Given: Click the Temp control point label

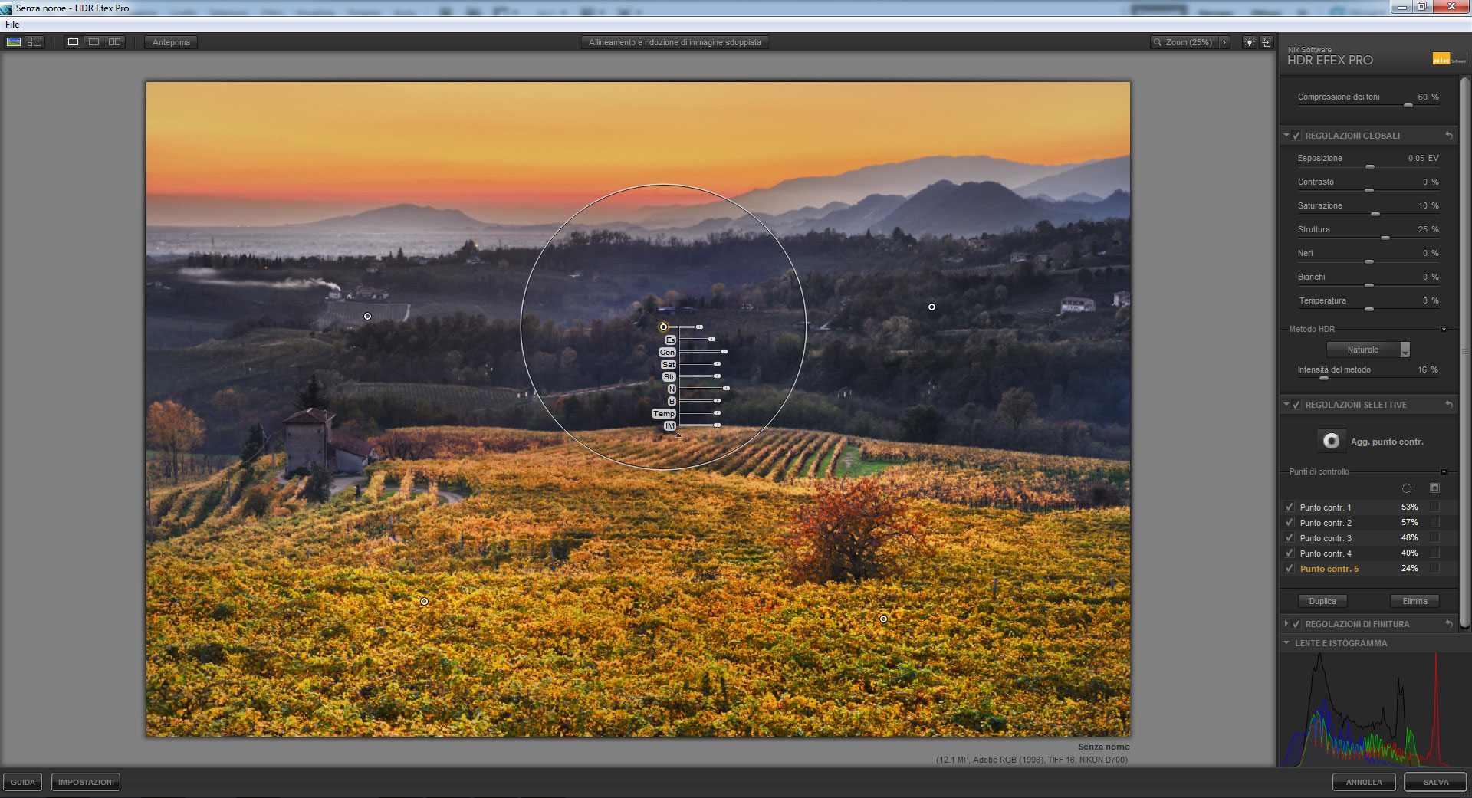Looking at the screenshot, I should tap(664, 413).
